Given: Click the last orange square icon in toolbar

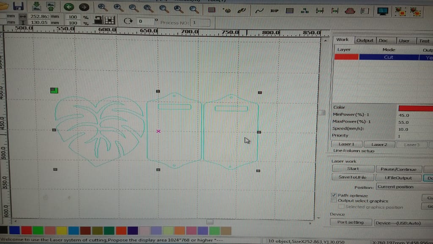Looking at the screenshot, I should [415, 11].
